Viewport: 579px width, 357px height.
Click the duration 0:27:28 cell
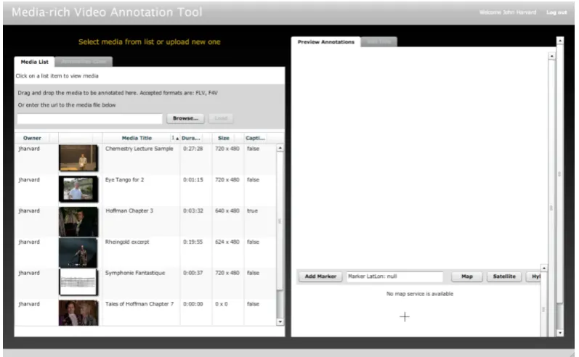coord(193,149)
